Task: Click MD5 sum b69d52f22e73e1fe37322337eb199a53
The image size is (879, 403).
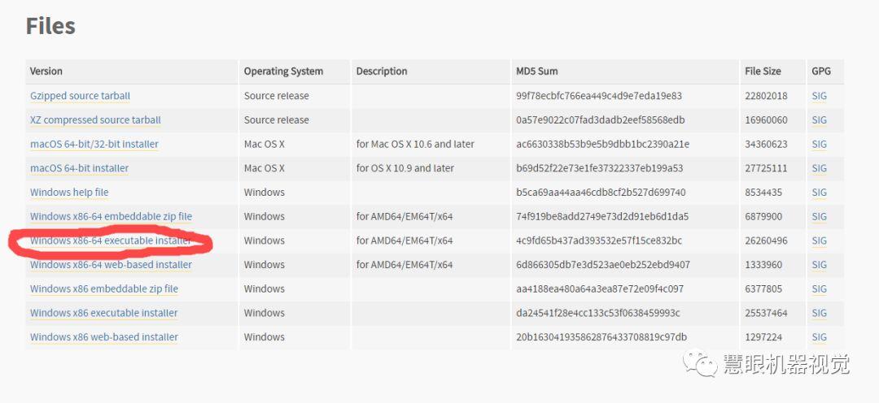Action: click(x=601, y=168)
